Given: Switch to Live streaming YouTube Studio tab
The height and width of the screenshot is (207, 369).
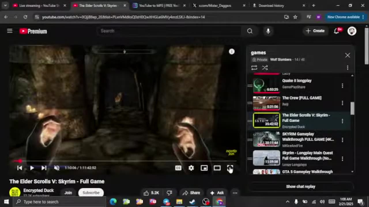Looking at the screenshot, I should pyautogui.click(x=39, y=5).
